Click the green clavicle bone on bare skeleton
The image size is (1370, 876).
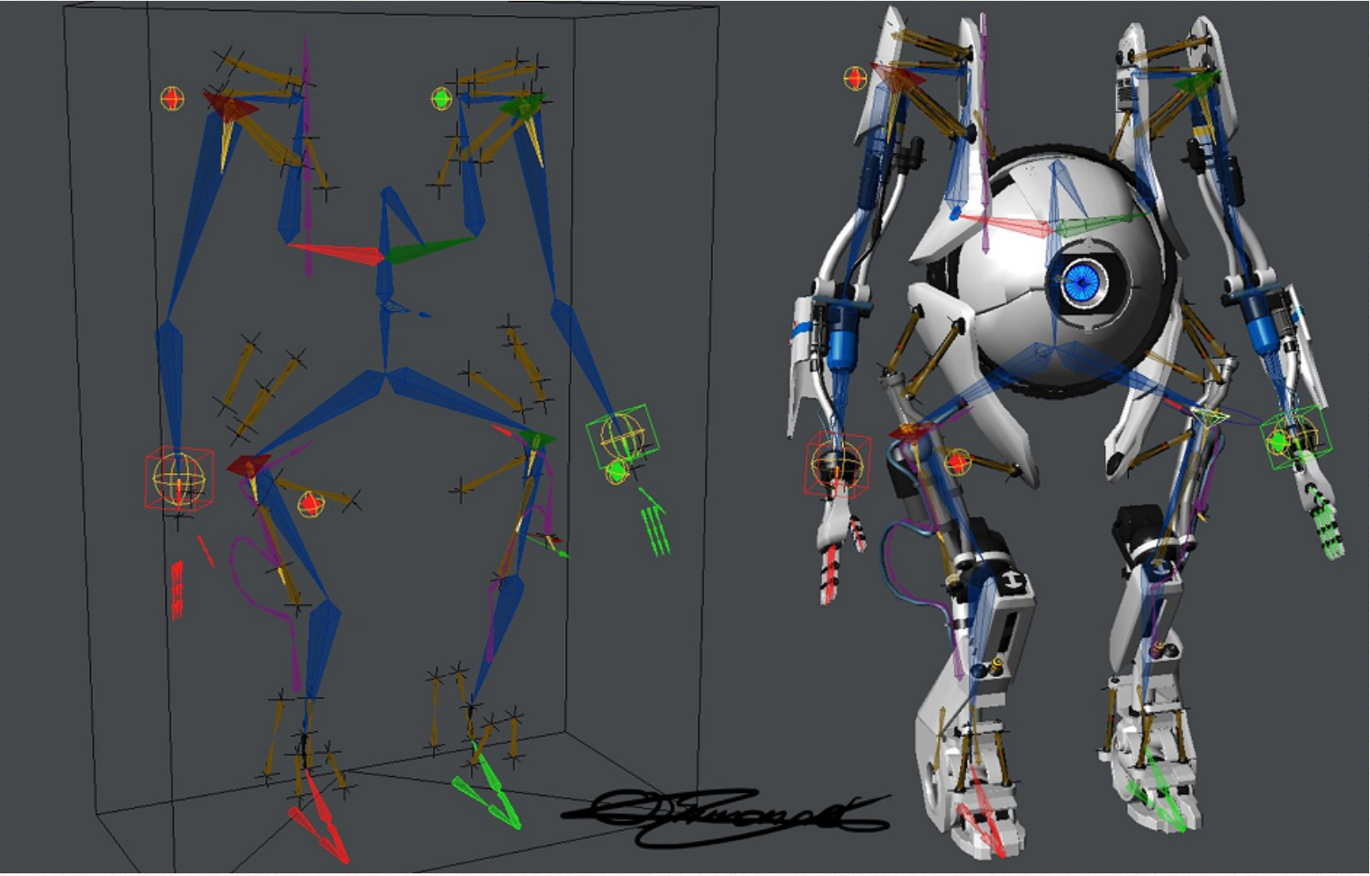point(430,248)
